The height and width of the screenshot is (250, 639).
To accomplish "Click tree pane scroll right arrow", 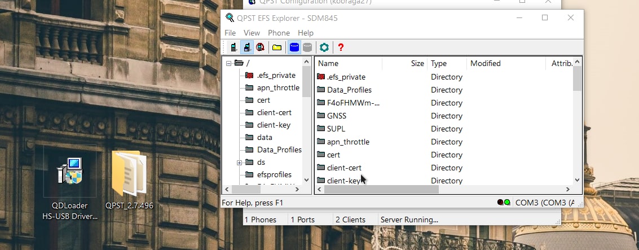I will (x=297, y=189).
